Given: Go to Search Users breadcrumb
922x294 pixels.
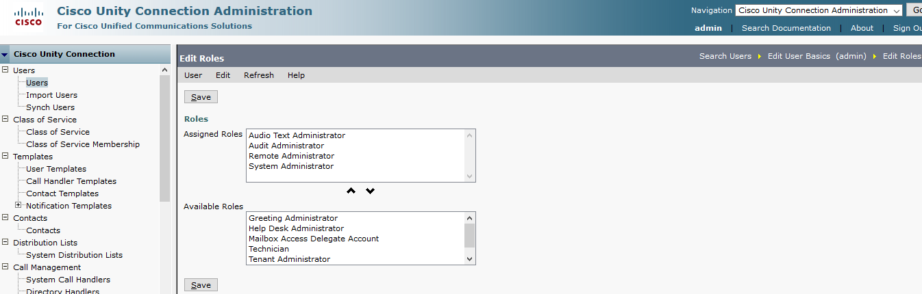Looking at the screenshot, I should point(725,56).
